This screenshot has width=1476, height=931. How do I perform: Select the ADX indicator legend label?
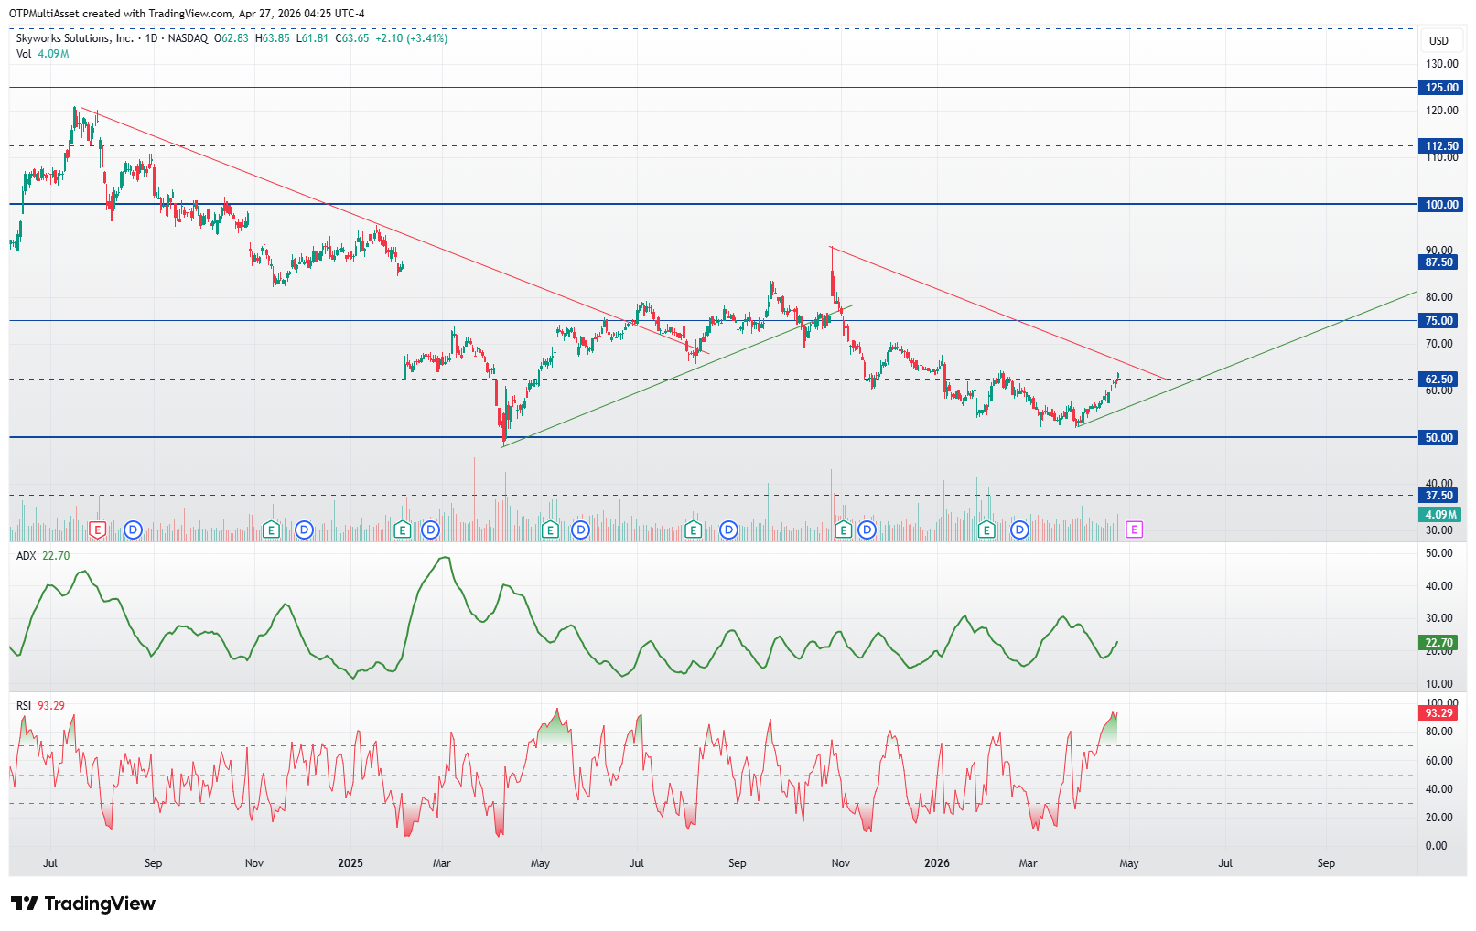coord(26,556)
